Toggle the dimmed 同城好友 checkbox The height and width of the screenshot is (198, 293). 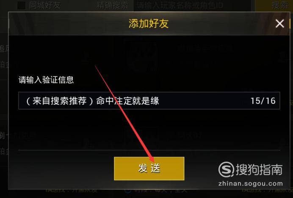[x=22, y=5]
